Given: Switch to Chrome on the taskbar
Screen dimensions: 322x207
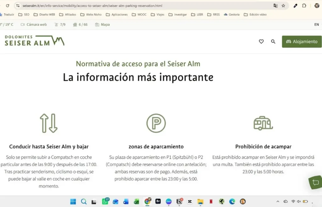Looking at the screenshot, I should click(x=147, y=201).
